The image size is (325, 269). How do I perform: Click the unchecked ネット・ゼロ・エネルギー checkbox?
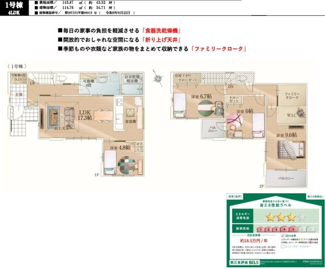(282, 247)
